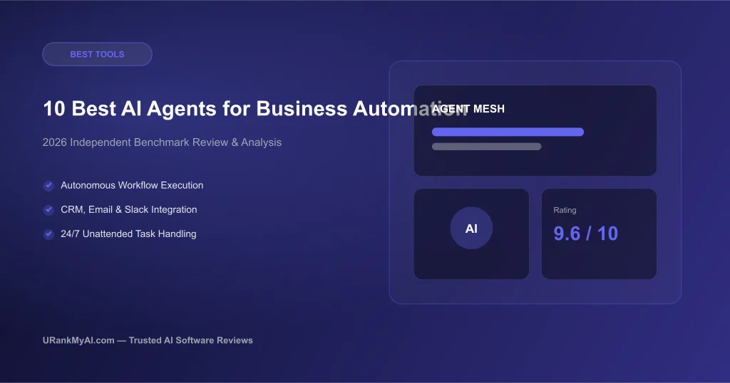Click the headline about 10 Best AI Agents
The width and height of the screenshot is (730, 383).
[x=255, y=109]
